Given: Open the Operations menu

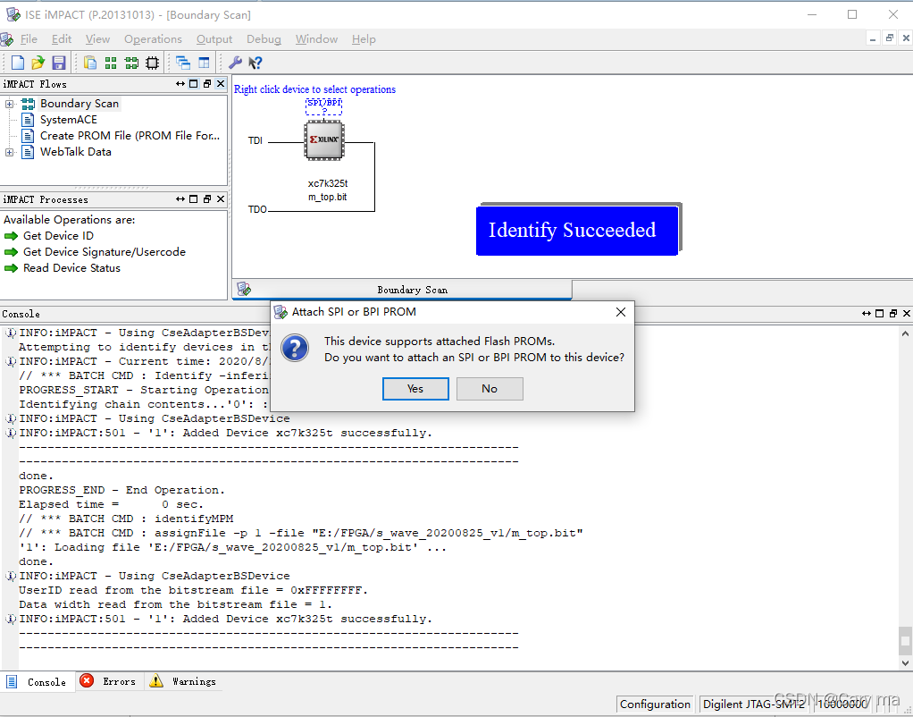Looking at the screenshot, I should coord(153,39).
